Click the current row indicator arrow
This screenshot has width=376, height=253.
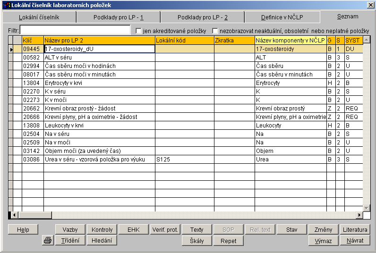[x=11, y=49]
